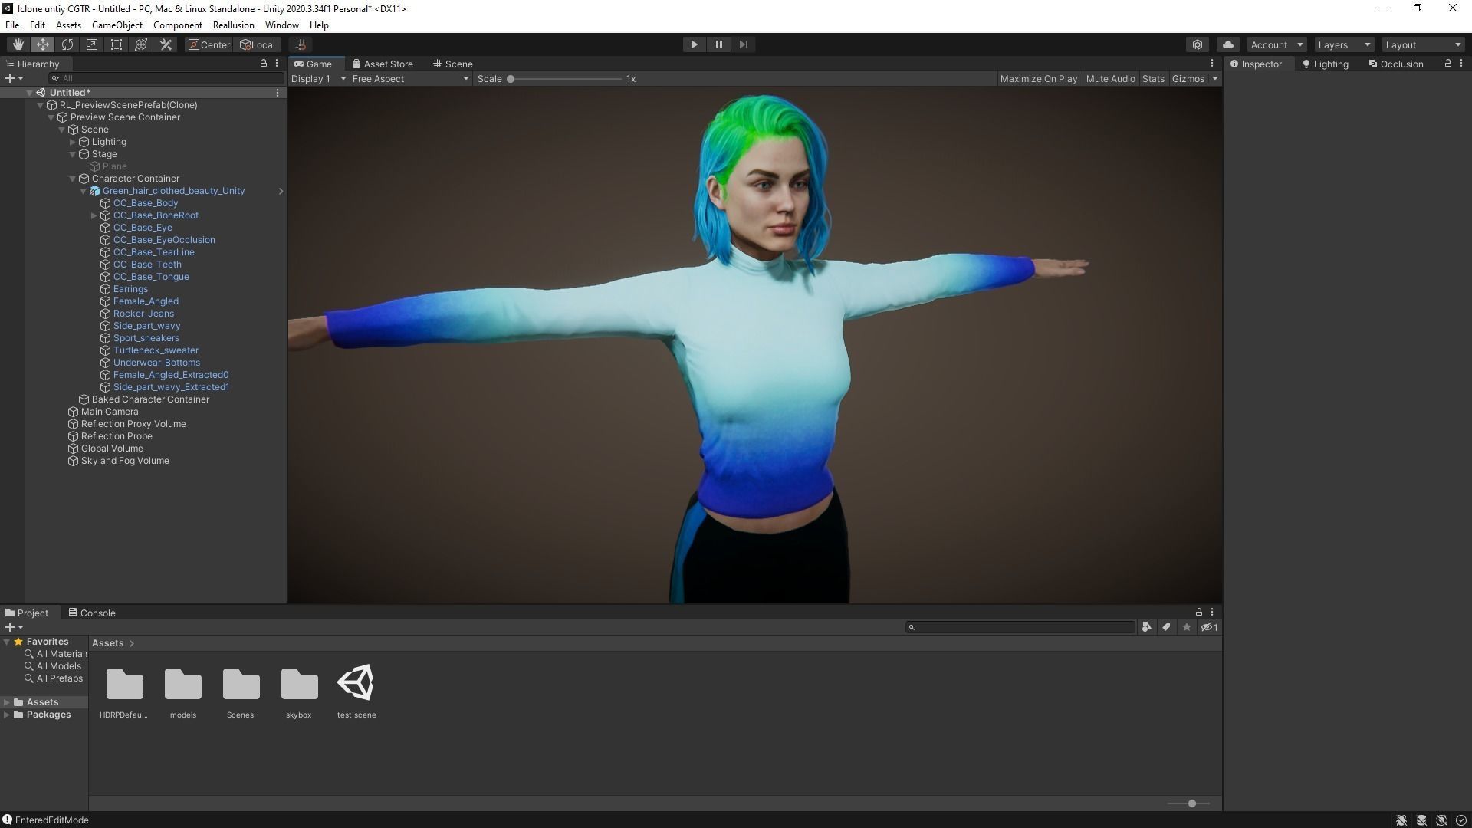Open the Layers dropdown
Image resolution: width=1472 pixels, height=828 pixels.
[x=1343, y=44]
